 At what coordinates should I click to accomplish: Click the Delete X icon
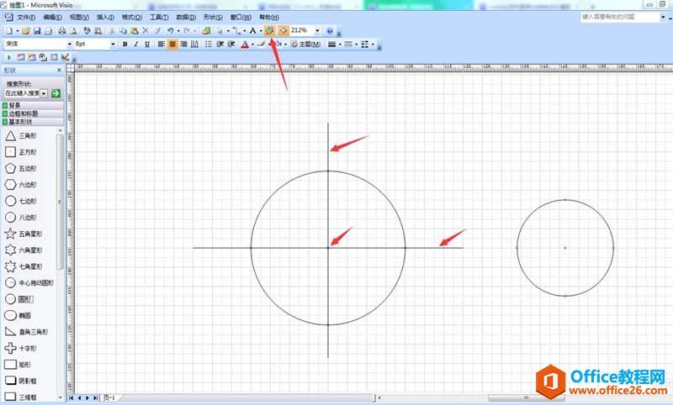click(146, 31)
